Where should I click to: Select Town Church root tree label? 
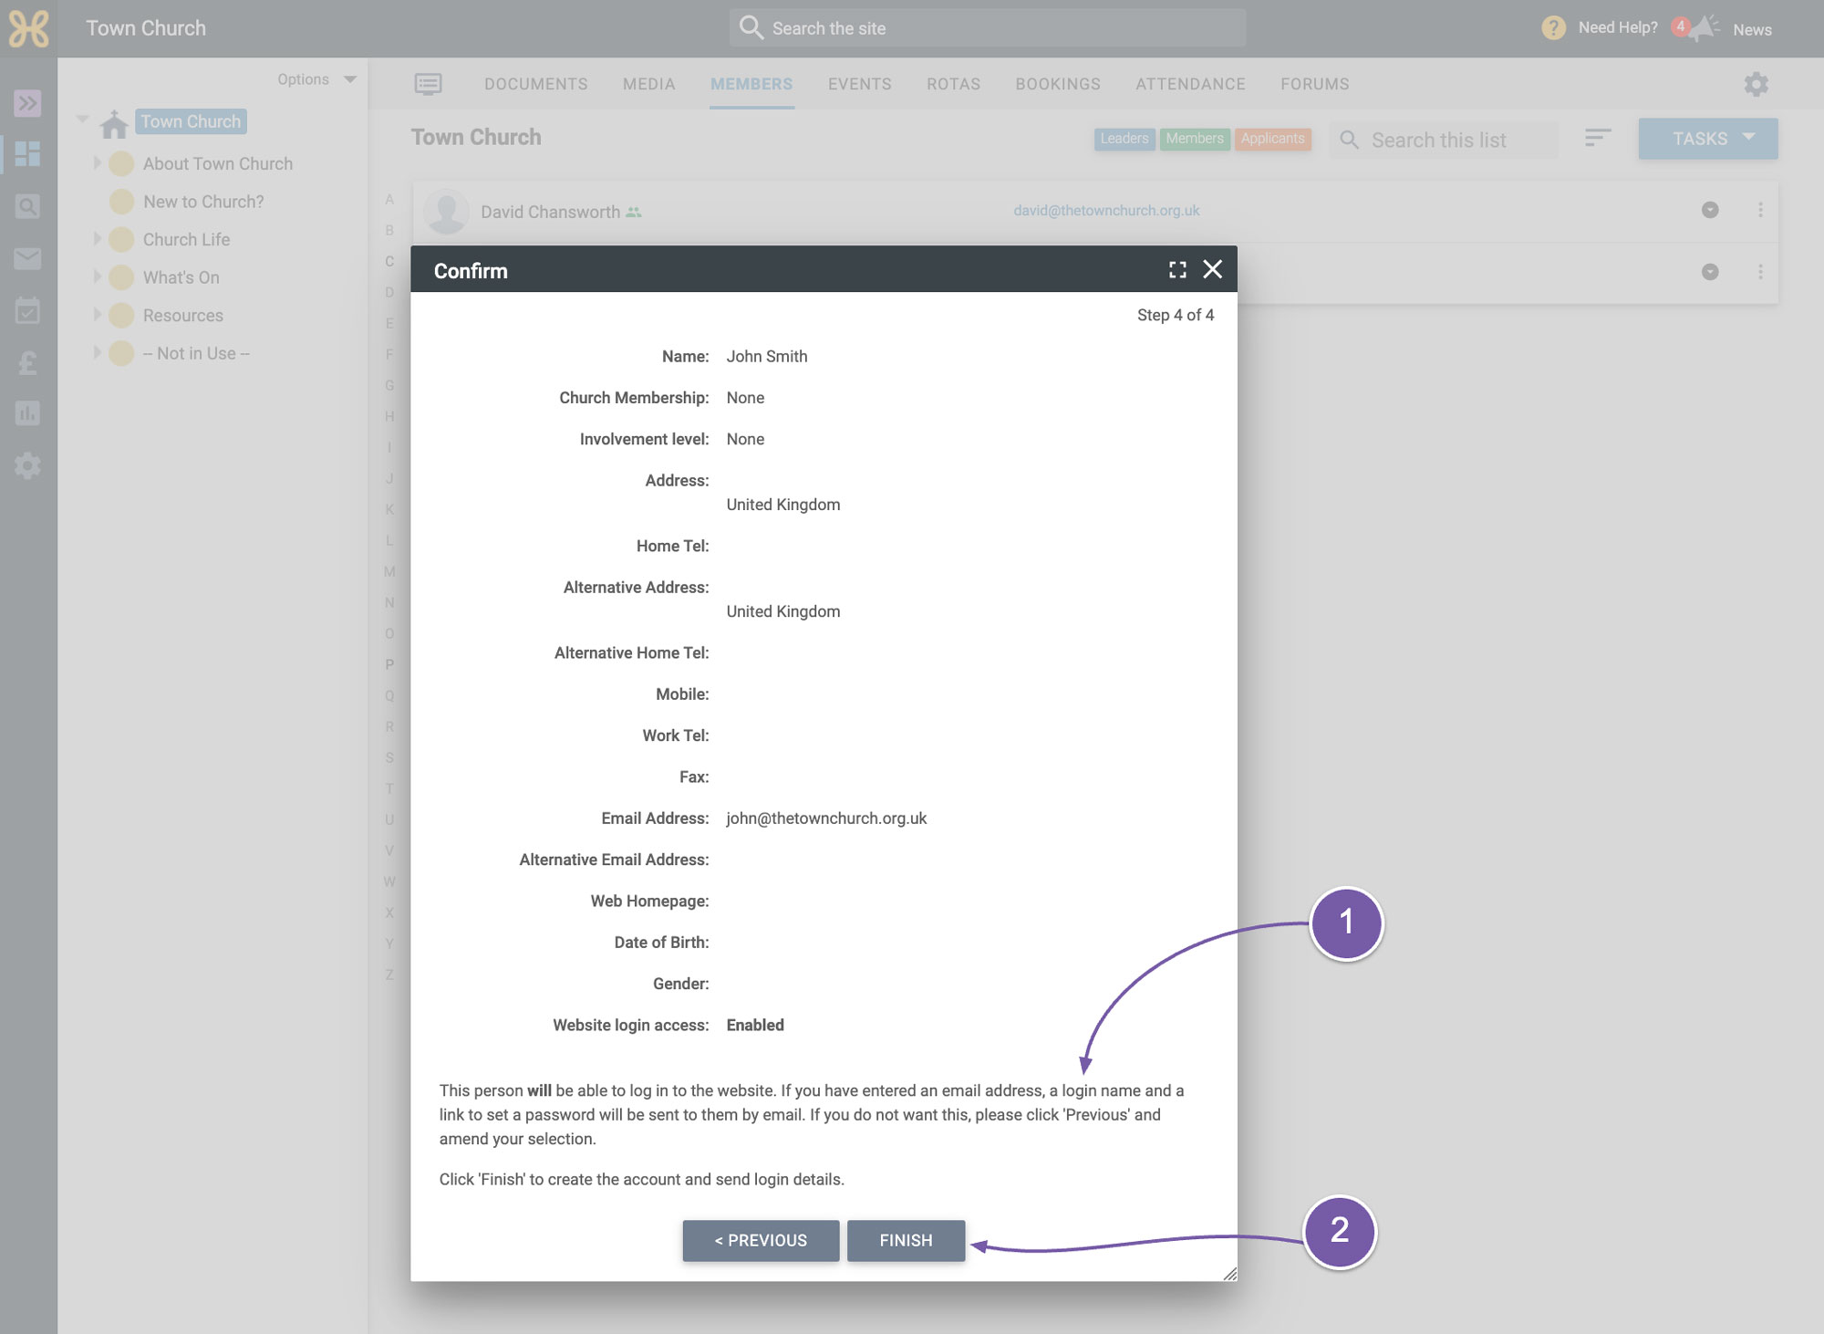(191, 121)
